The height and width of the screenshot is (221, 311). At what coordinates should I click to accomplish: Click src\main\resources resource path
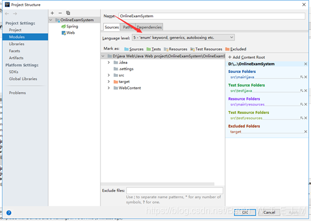(248, 104)
